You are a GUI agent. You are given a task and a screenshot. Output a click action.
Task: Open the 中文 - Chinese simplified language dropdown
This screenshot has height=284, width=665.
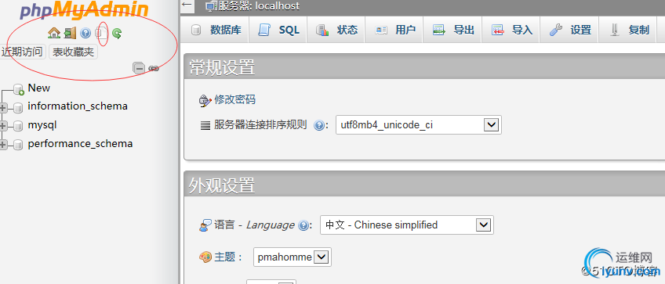[x=407, y=225]
